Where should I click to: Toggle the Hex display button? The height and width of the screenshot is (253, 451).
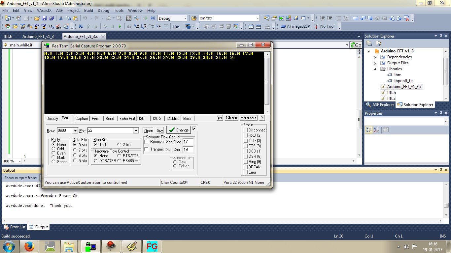pyautogui.click(x=176, y=26)
